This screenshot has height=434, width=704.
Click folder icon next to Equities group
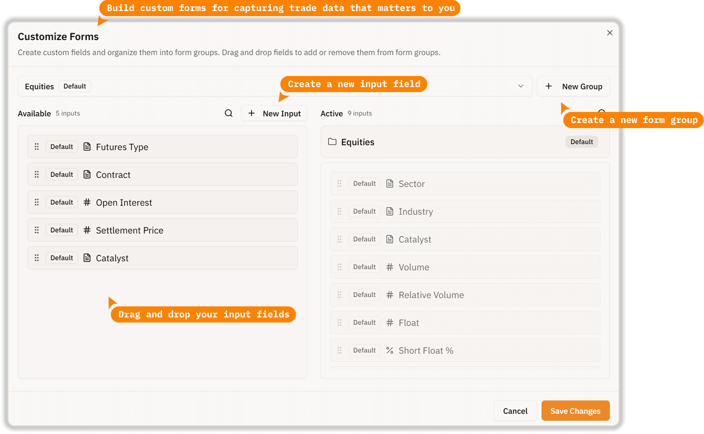point(332,142)
